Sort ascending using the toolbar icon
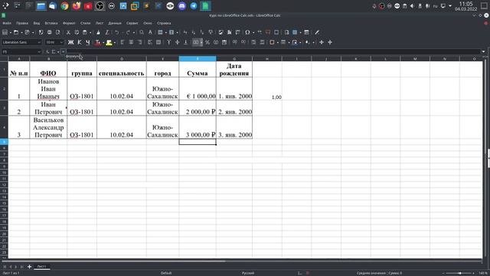490x276 pixels. (194, 32)
